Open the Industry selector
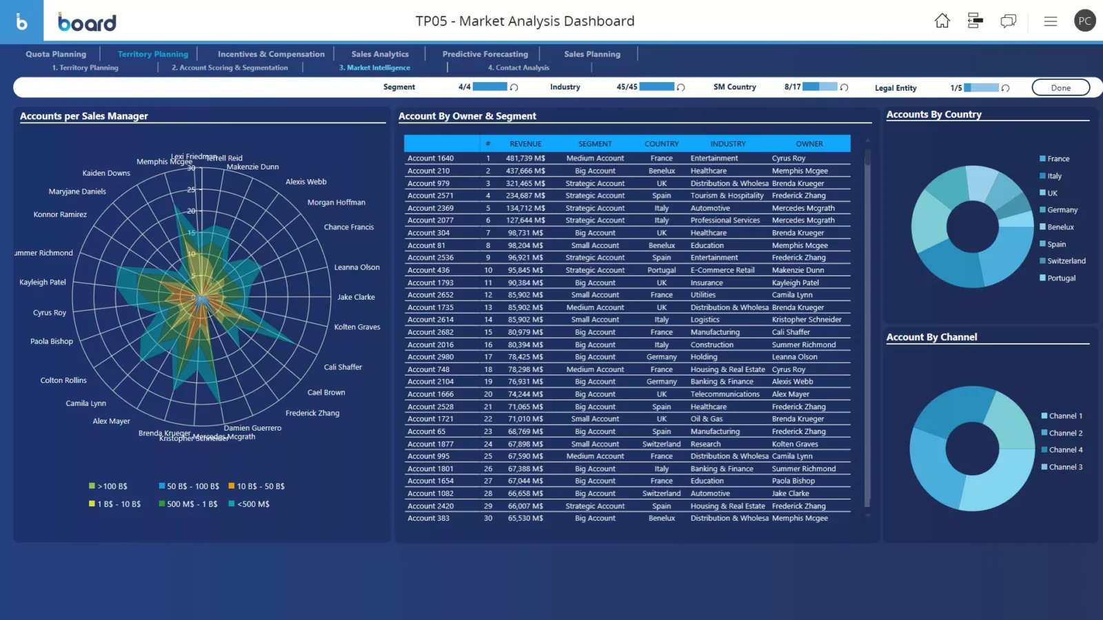The width and height of the screenshot is (1103, 620). [565, 87]
